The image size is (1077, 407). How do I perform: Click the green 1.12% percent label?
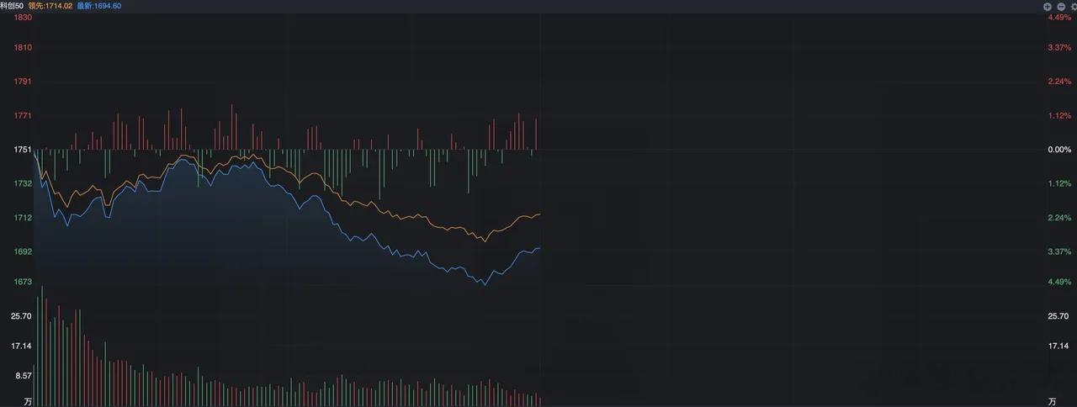(x=1059, y=183)
